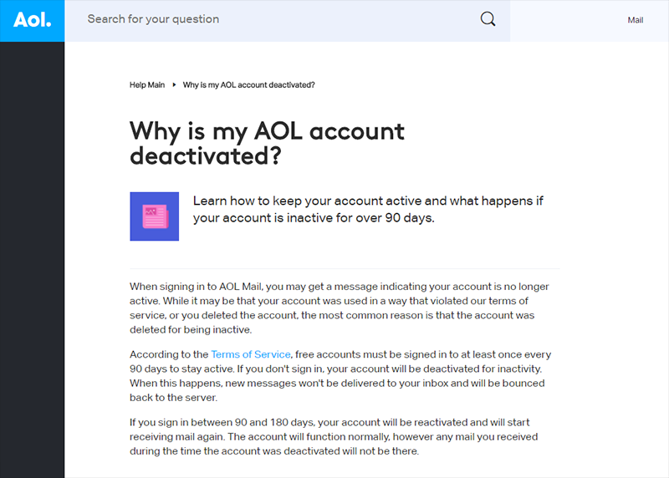The height and width of the screenshot is (478, 669).
Task: Click the dark left sidebar panel
Action: click(x=32, y=260)
